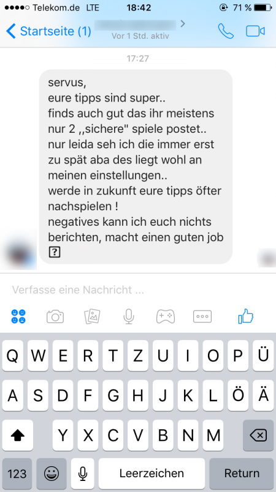Record a voice message with microphone

[129, 317]
